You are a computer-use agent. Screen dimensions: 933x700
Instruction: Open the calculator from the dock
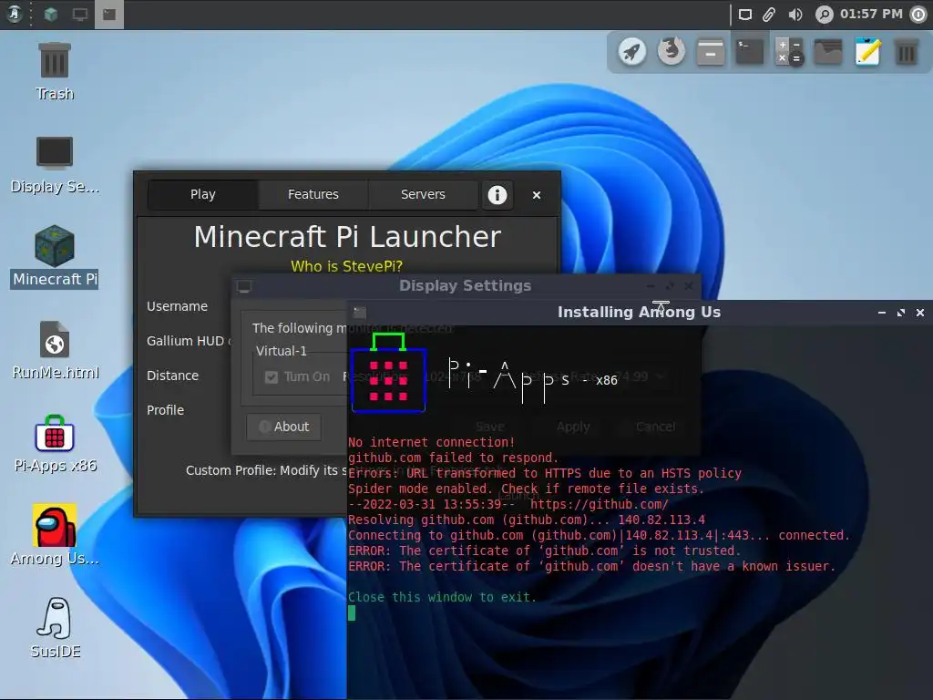[x=789, y=52]
